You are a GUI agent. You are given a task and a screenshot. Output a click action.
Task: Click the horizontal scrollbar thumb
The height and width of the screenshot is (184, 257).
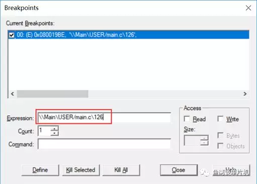[x=52, y=94]
